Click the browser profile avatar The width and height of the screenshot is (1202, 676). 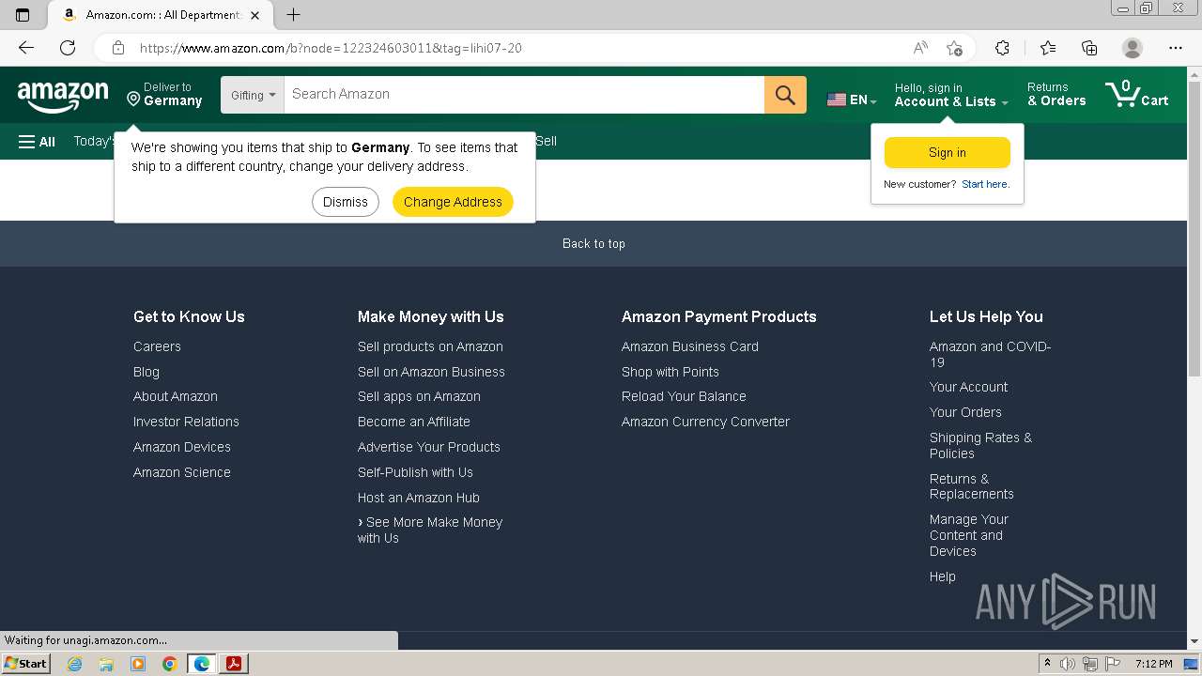1133,48
